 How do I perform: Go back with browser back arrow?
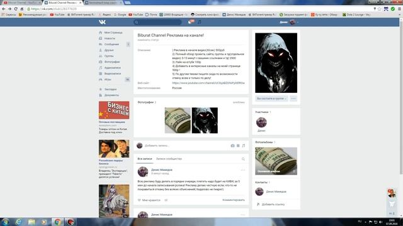click(x=4, y=9)
